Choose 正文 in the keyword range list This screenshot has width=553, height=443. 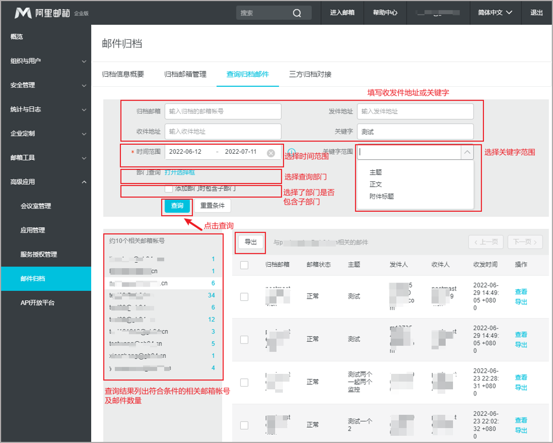(x=376, y=184)
